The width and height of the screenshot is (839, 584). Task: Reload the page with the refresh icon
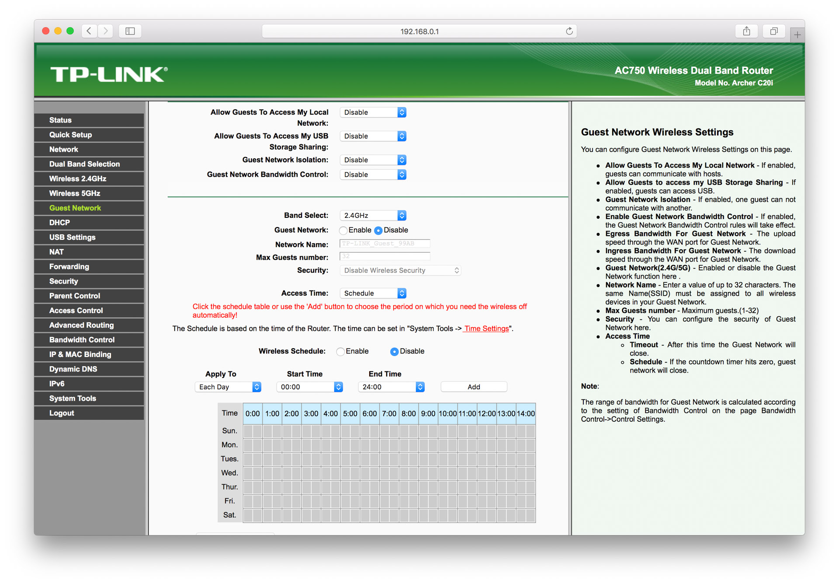tap(569, 31)
